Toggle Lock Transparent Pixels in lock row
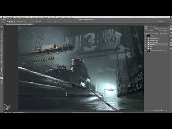Image resolution: width=172 pixels, height=129 pixels. point(149,33)
